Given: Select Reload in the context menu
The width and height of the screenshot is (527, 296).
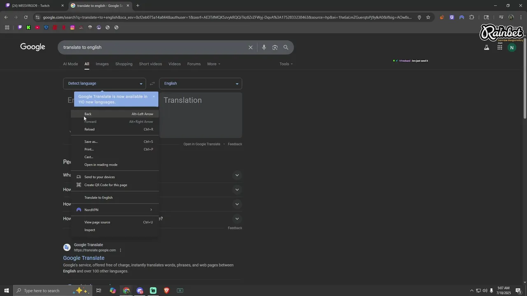Looking at the screenshot, I should click(x=115, y=129).
